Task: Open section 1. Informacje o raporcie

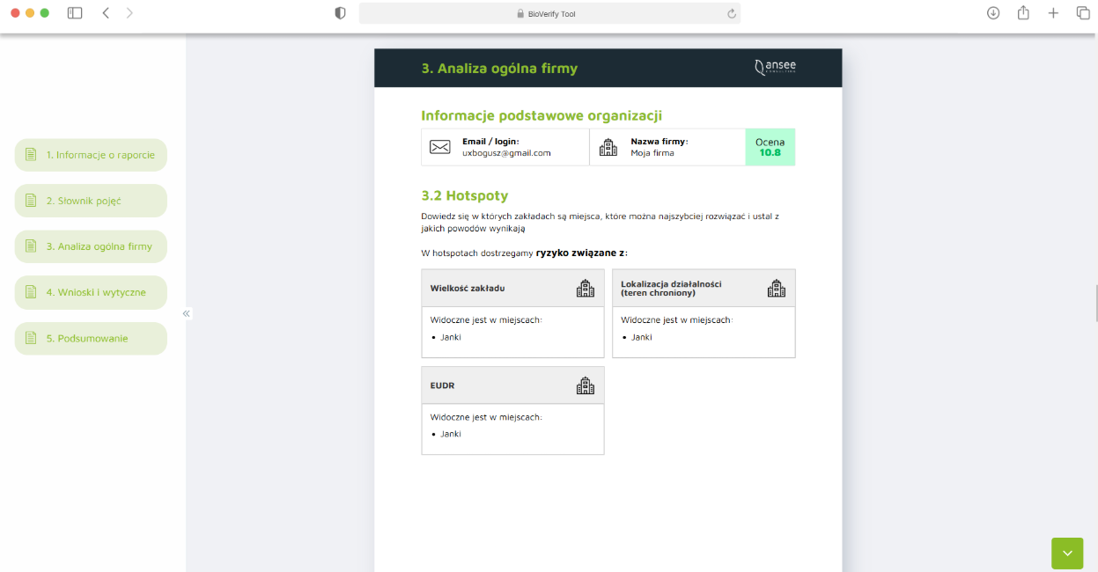Action: coord(91,155)
